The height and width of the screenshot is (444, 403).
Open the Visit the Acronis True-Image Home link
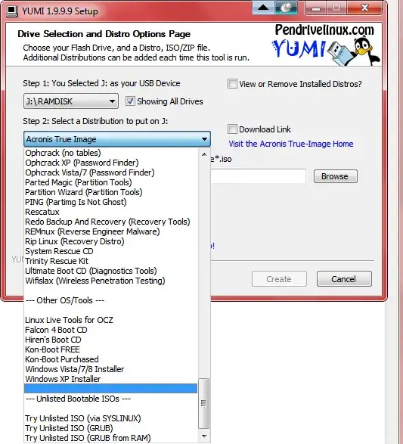pyautogui.click(x=291, y=144)
